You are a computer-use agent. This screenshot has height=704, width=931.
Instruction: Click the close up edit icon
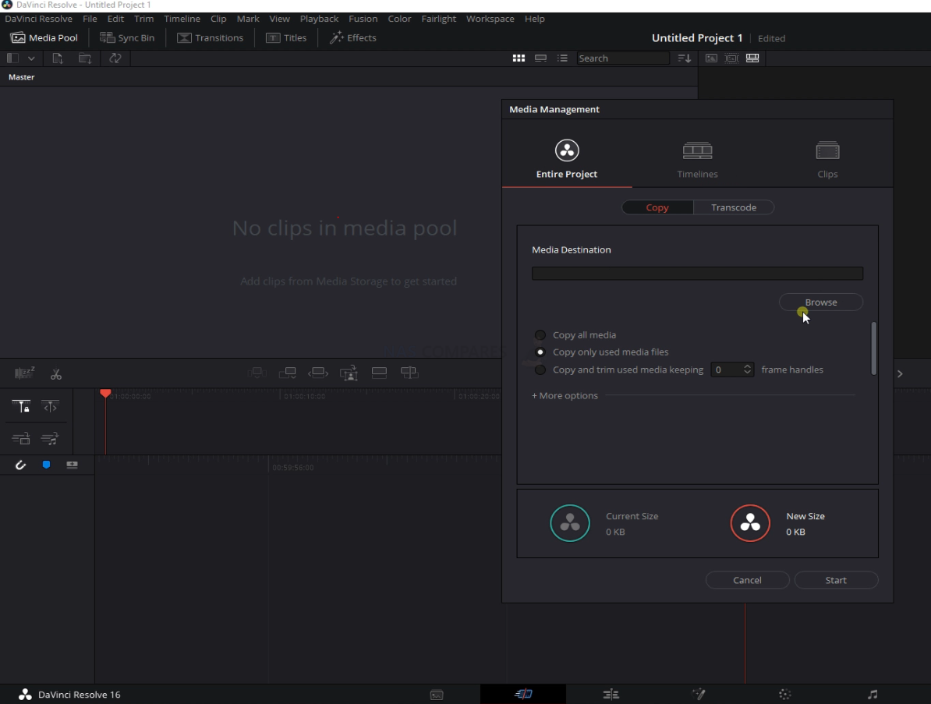click(x=349, y=373)
